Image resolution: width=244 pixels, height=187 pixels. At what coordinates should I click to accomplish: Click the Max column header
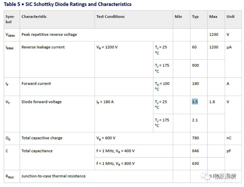(213, 16)
